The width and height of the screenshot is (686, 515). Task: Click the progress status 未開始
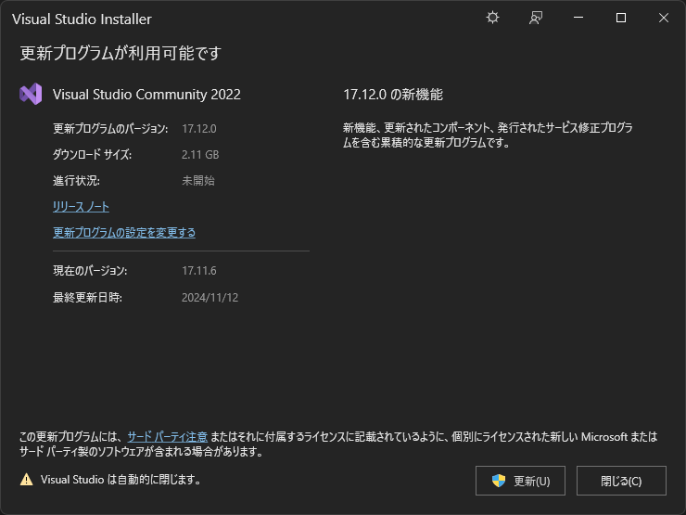(x=198, y=180)
